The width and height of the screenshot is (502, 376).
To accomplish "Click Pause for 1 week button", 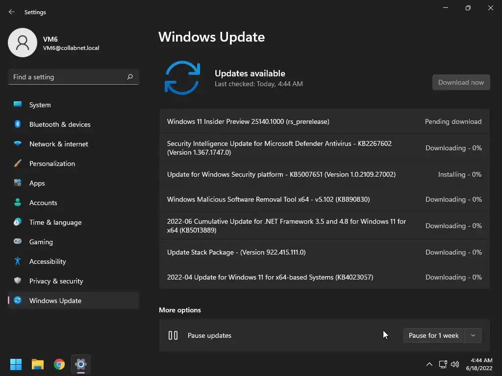I will coord(433,335).
